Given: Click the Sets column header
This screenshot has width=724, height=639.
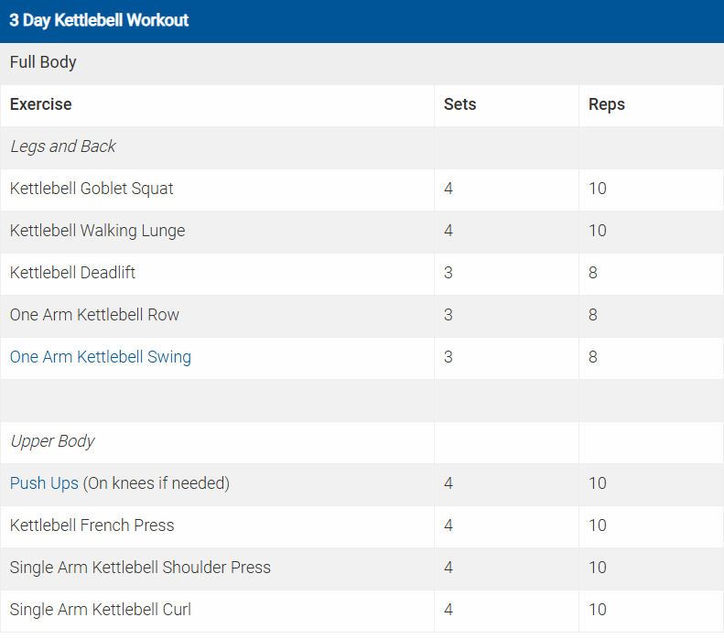Looking at the screenshot, I should (x=459, y=104).
